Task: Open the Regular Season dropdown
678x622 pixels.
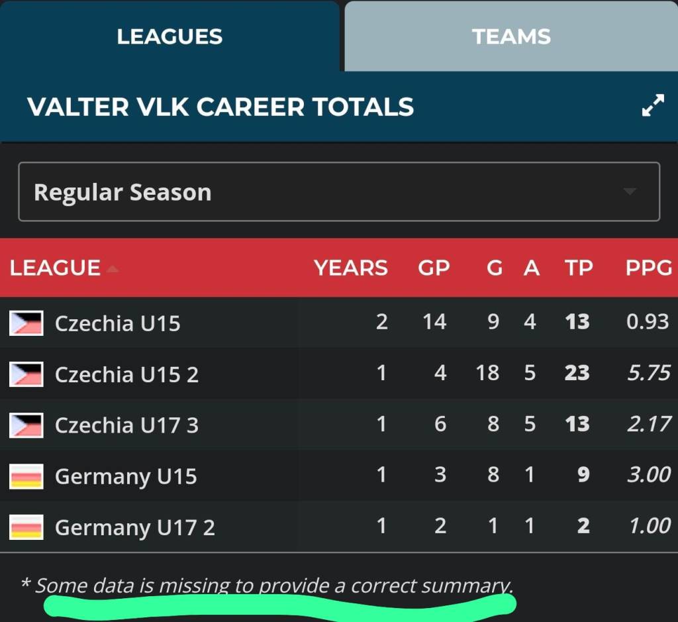Action: pos(338,192)
